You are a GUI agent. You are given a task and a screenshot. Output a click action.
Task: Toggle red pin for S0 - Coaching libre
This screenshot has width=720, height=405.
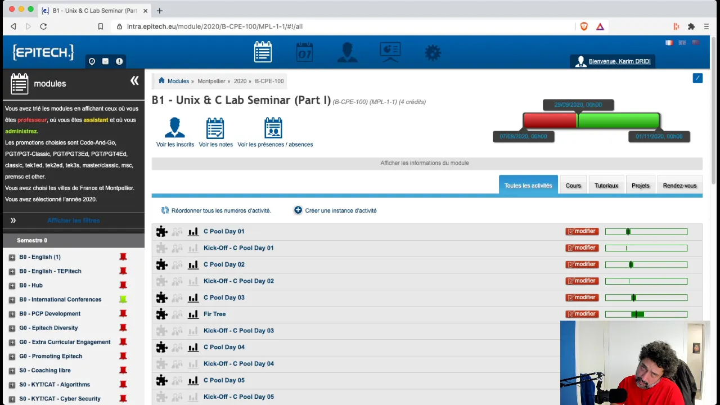(x=123, y=371)
